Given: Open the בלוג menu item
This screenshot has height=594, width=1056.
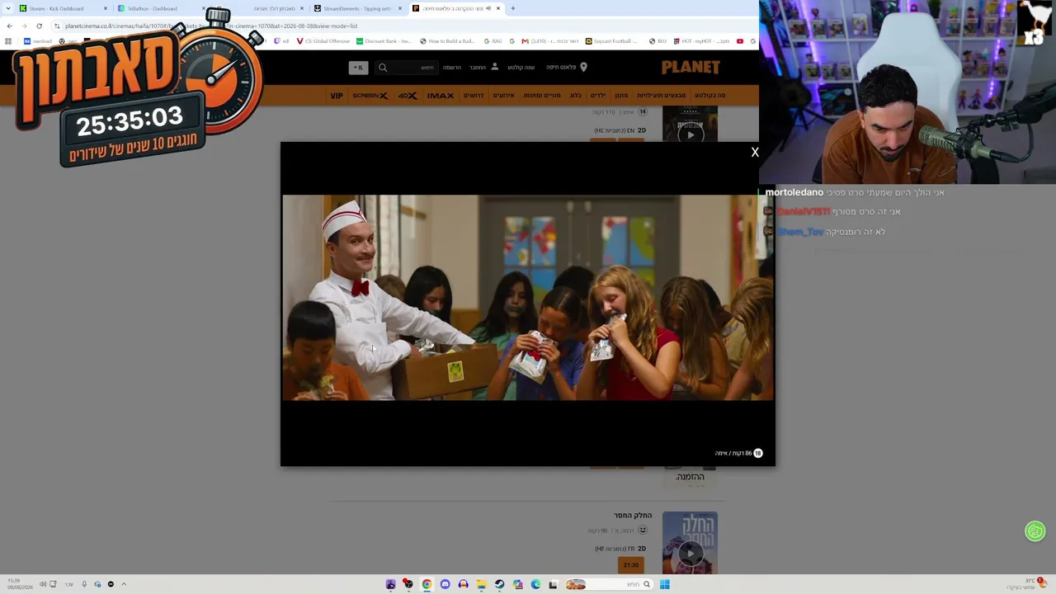Looking at the screenshot, I should [576, 96].
